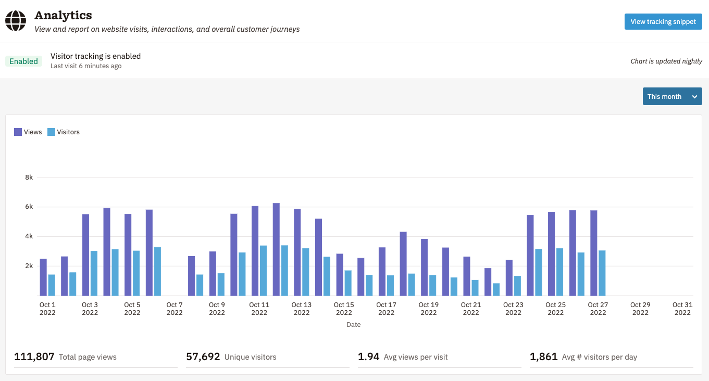
Task: Click the purple Views legend swatch
Action: click(18, 132)
